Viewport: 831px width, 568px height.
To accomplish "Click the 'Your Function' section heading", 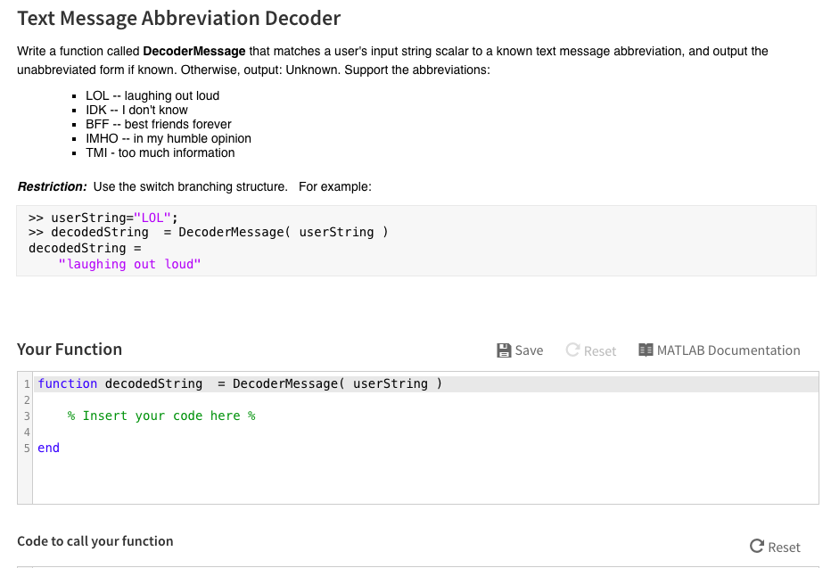I will point(70,350).
